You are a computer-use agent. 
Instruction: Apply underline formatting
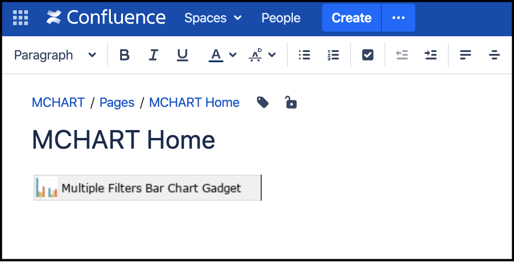click(x=183, y=55)
